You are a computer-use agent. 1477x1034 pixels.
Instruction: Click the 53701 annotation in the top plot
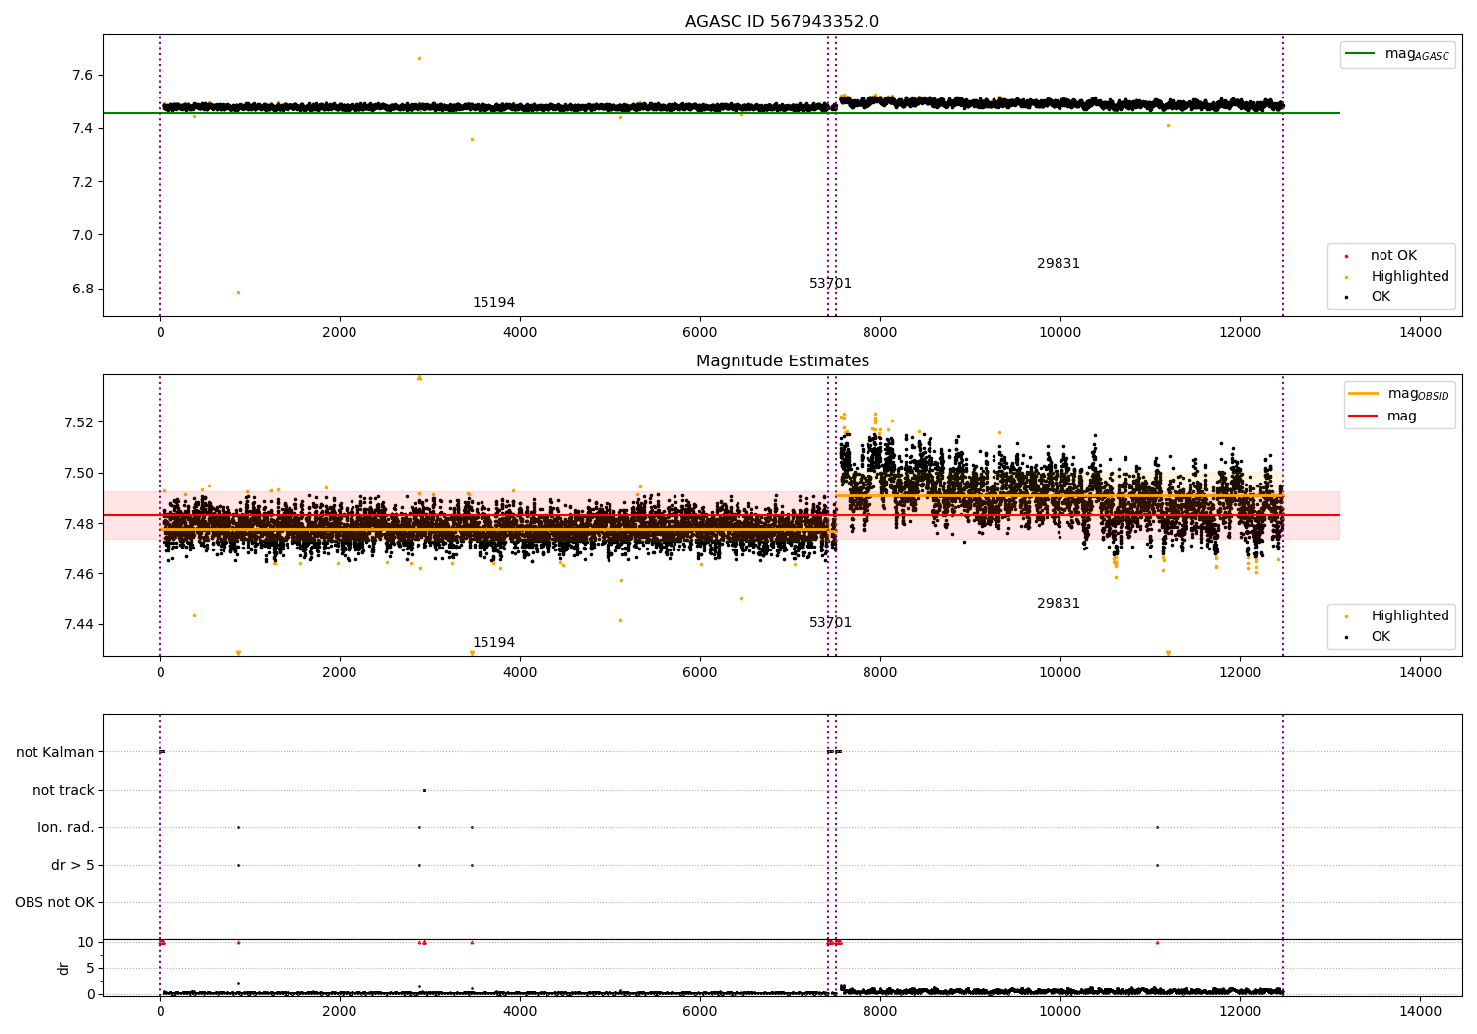point(830,284)
